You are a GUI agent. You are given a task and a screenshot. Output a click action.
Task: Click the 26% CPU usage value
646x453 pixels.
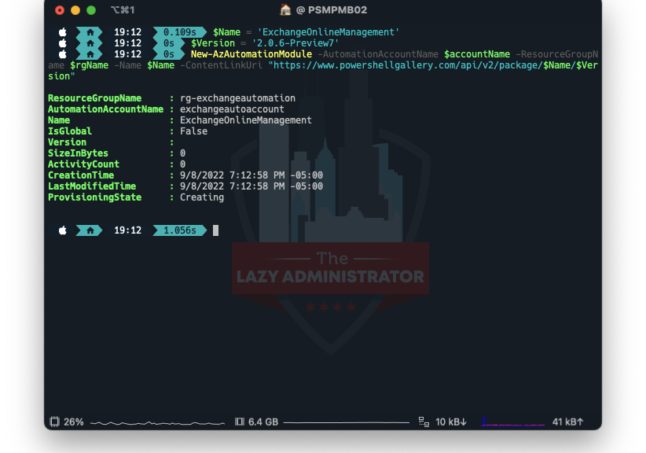(74, 422)
